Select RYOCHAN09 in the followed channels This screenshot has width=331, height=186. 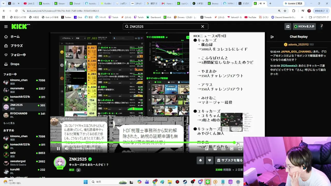pos(25,115)
